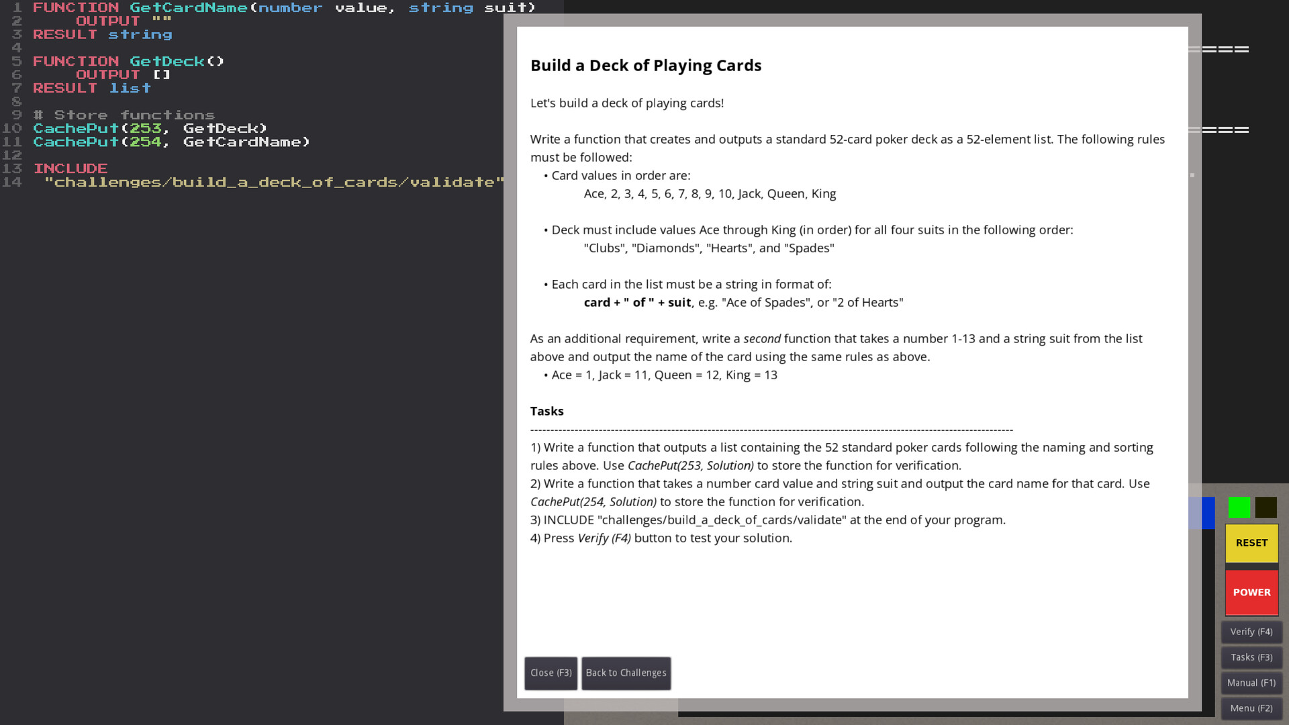Click the blue block beside the dialog

click(1208, 513)
